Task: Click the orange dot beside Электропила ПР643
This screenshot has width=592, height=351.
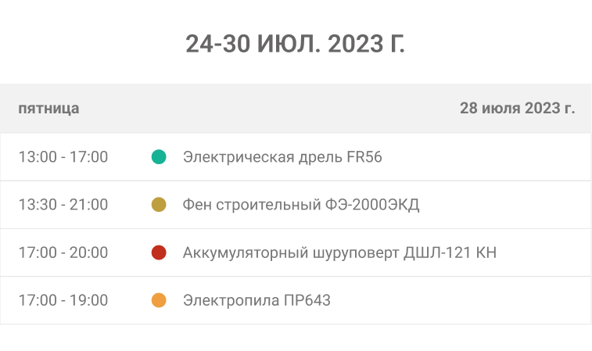Action: 159,300
